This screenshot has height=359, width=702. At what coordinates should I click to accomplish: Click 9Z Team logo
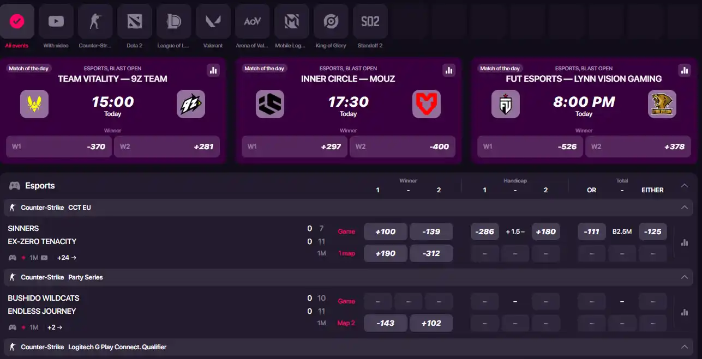pos(191,104)
